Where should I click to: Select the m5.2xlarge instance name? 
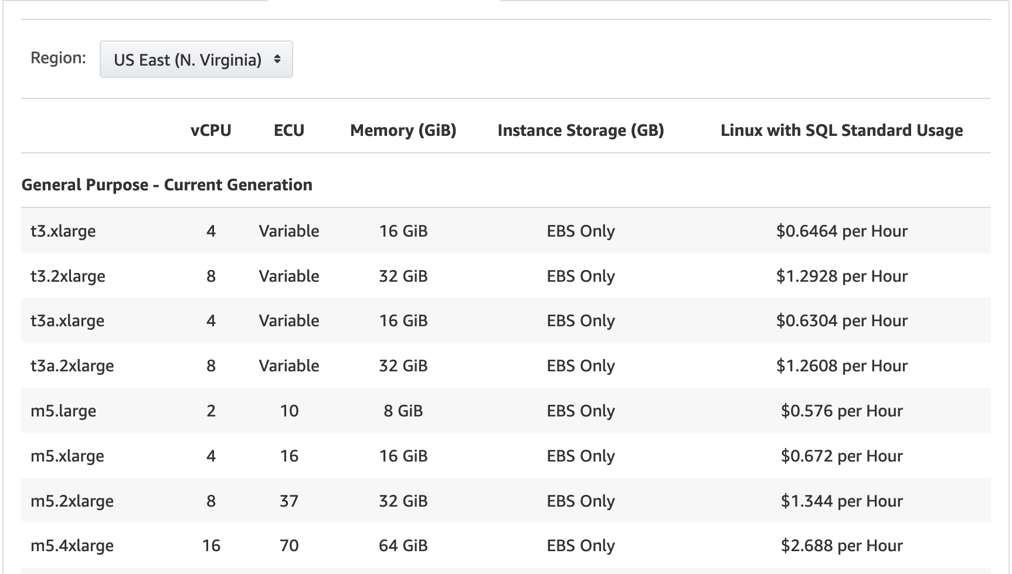[72, 501]
